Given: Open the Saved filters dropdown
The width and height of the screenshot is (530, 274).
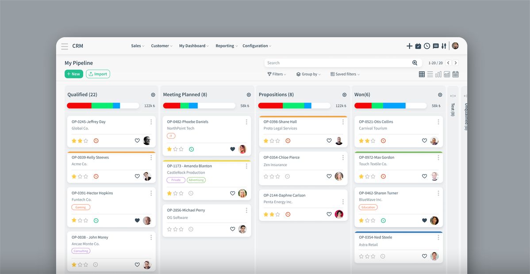Looking at the screenshot, I should tap(345, 74).
